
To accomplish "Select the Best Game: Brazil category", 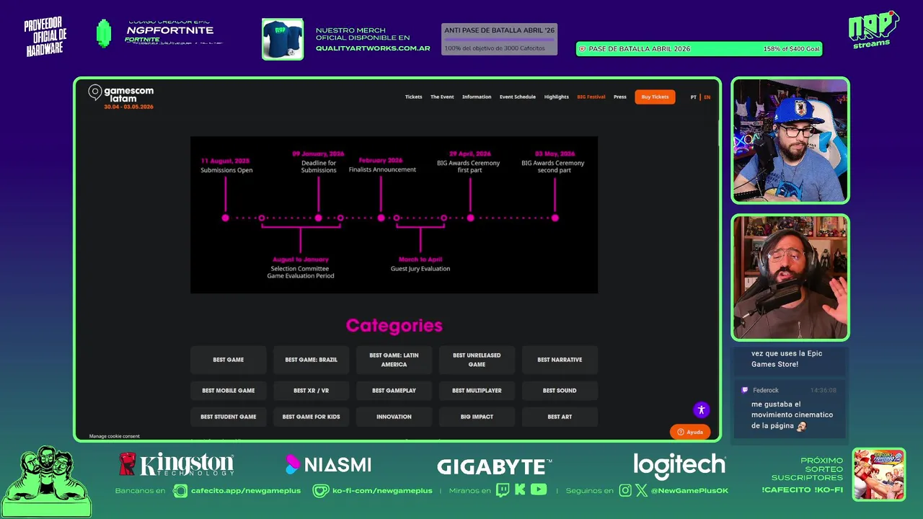I will point(311,360).
